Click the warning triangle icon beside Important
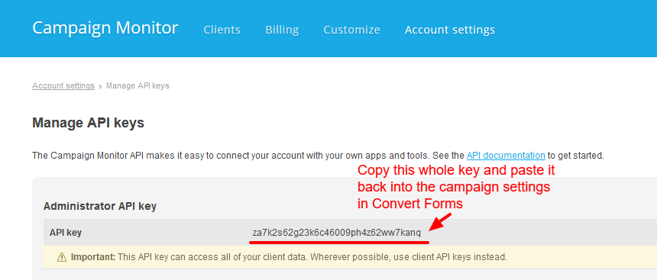 coord(62,257)
